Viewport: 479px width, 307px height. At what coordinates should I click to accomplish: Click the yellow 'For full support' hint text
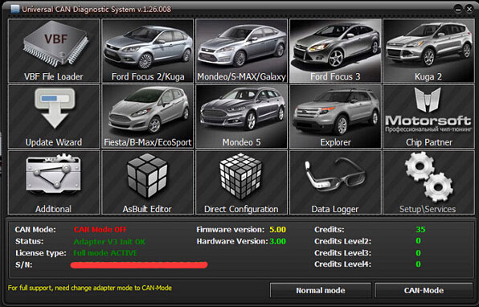90,288
